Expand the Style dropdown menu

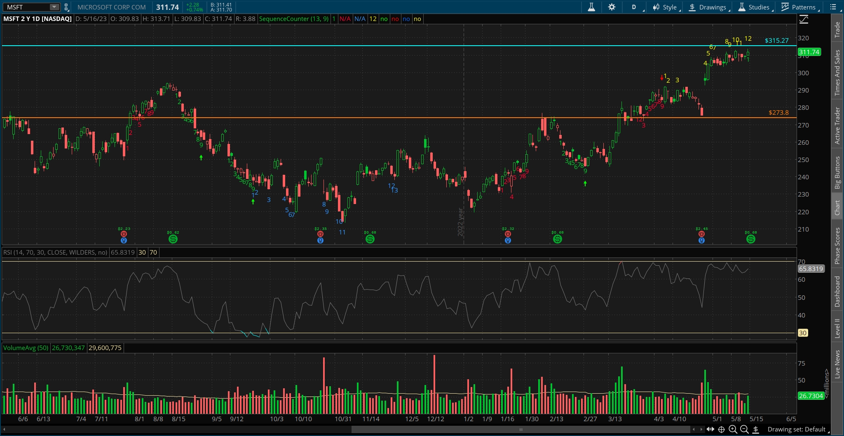coord(665,7)
